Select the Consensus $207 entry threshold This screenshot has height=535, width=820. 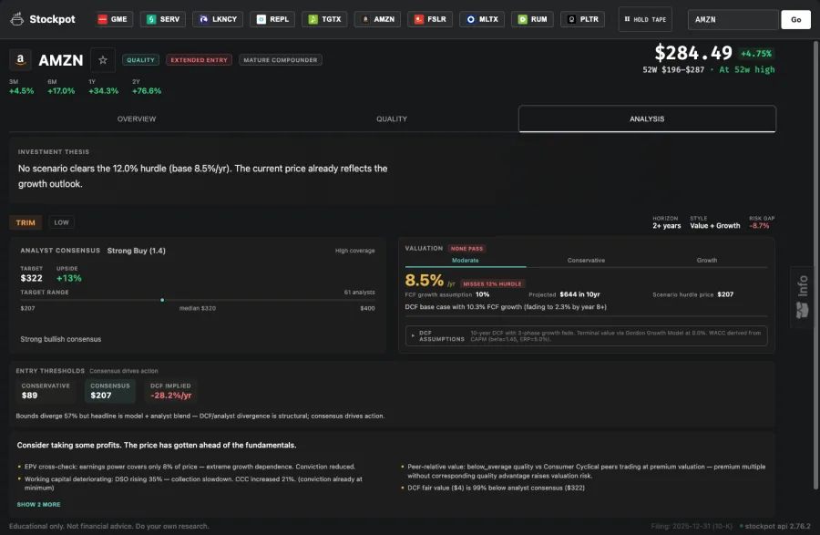click(110, 391)
